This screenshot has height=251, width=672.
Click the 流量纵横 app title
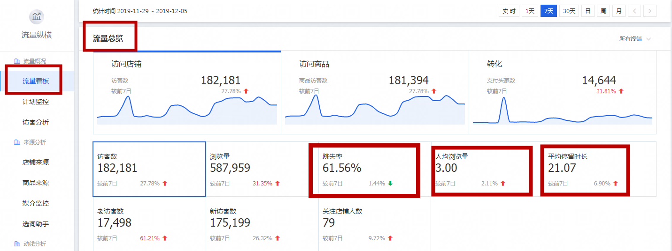37,35
